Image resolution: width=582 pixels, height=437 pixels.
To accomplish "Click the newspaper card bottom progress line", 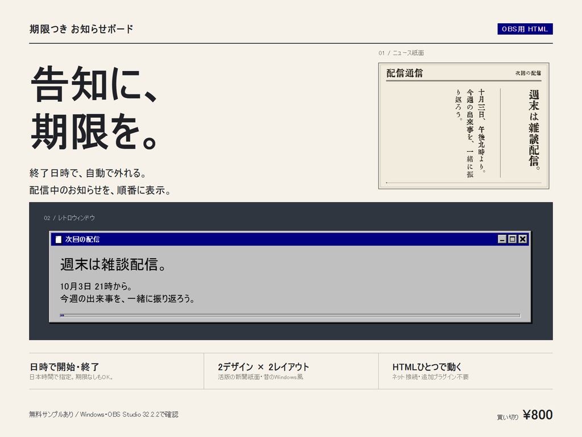I will (464, 183).
